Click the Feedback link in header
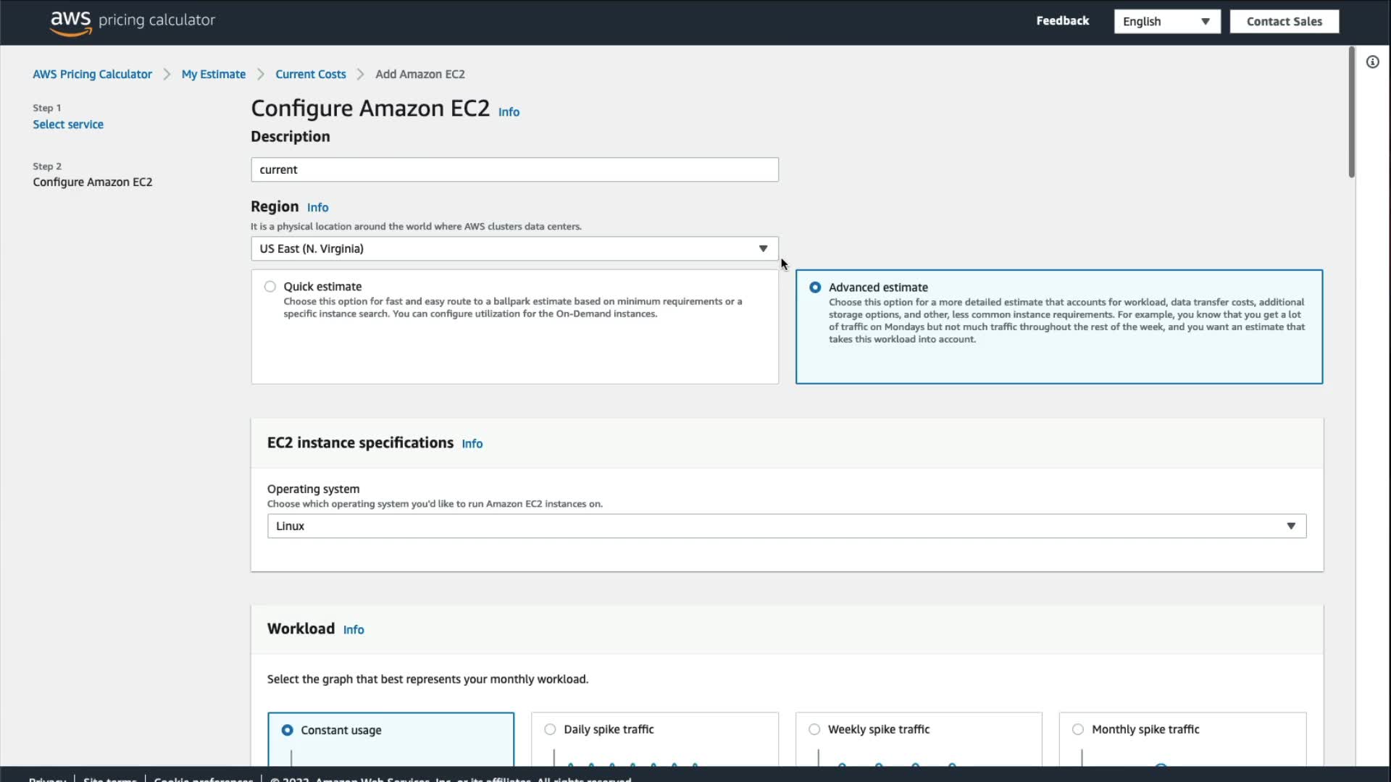Screen dimensions: 1391x782 1062,21
